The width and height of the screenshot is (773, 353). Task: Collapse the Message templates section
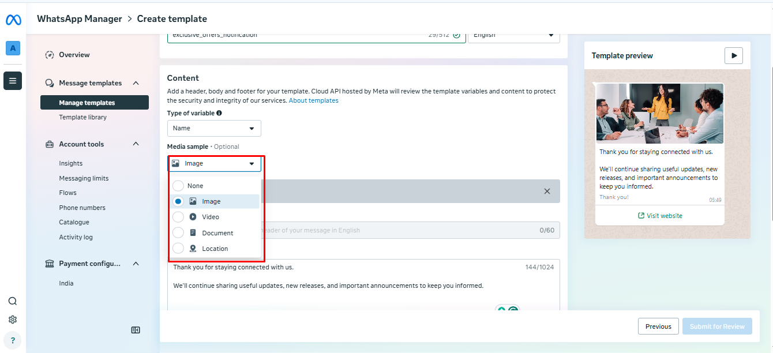click(x=136, y=83)
